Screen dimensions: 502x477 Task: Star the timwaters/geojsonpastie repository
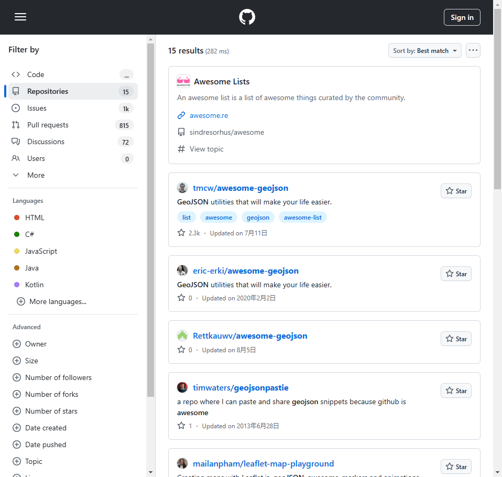coord(456,391)
